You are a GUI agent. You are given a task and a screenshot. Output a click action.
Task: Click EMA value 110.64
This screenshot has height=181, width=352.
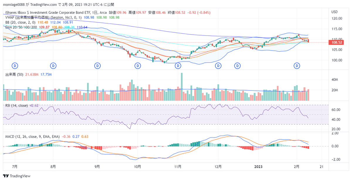[x=82, y=27]
